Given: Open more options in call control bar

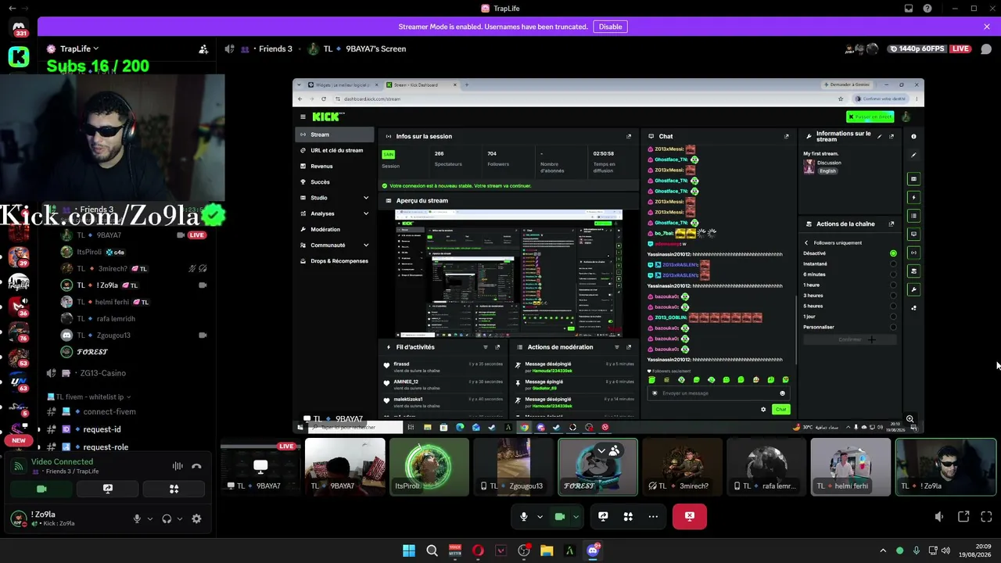Looking at the screenshot, I should click(x=653, y=517).
